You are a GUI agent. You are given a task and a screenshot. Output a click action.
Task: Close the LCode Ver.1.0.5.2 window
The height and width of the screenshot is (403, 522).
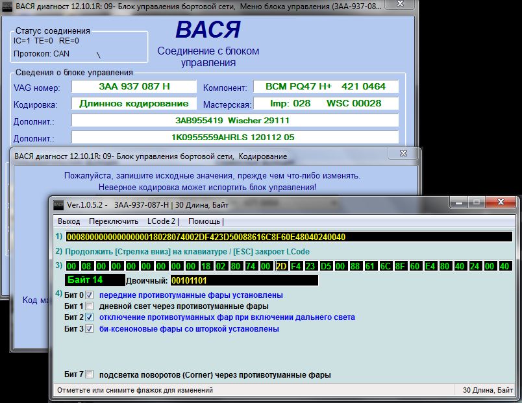[x=501, y=202]
